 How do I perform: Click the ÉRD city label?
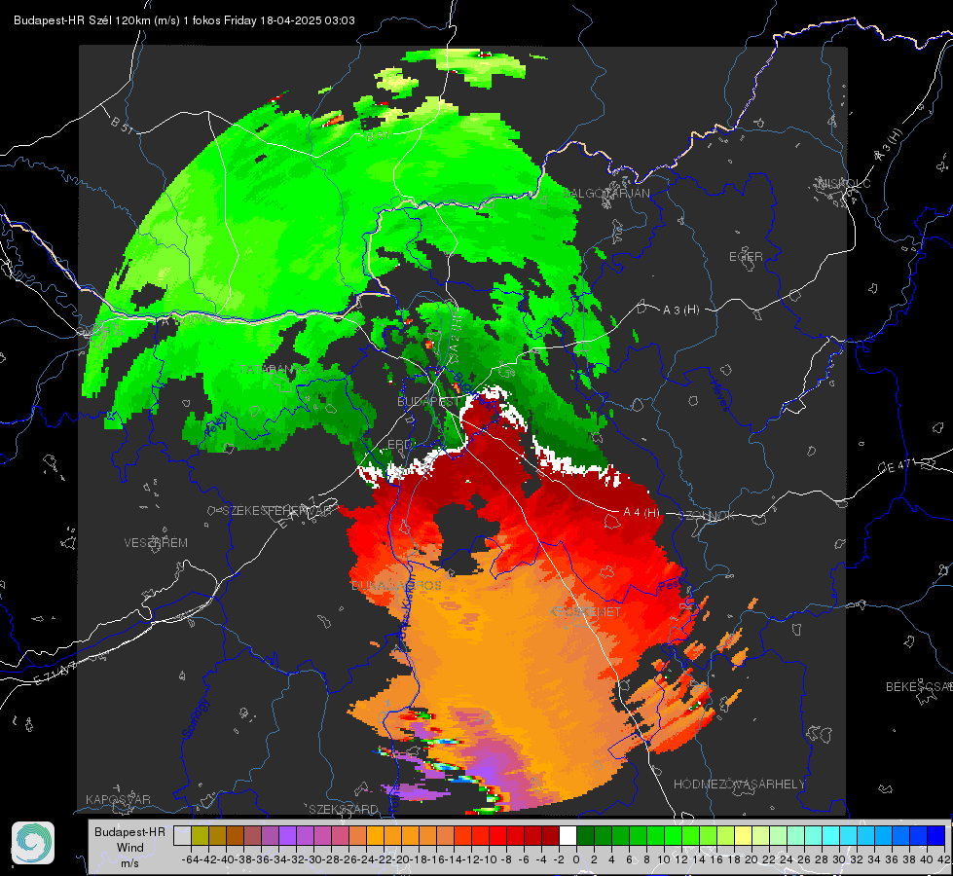[399, 445]
